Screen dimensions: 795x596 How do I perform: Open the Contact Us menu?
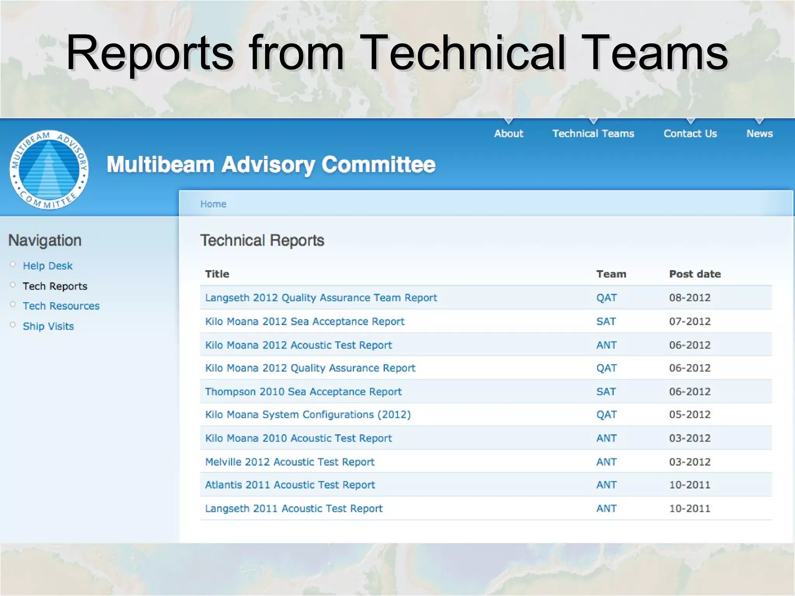pyautogui.click(x=690, y=133)
